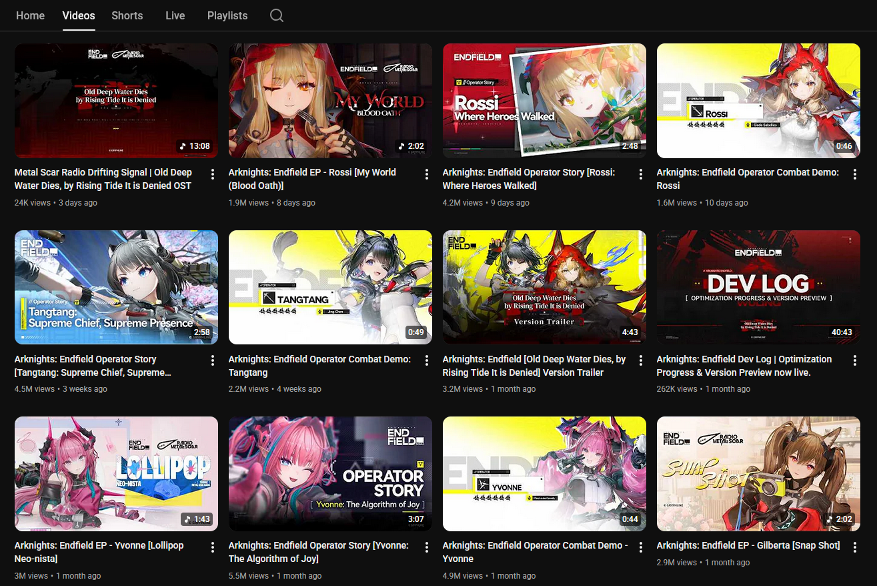Click the text "5.5M views • 1 month ago"
Image resolution: width=877 pixels, height=586 pixels.
pyautogui.click(x=275, y=576)
